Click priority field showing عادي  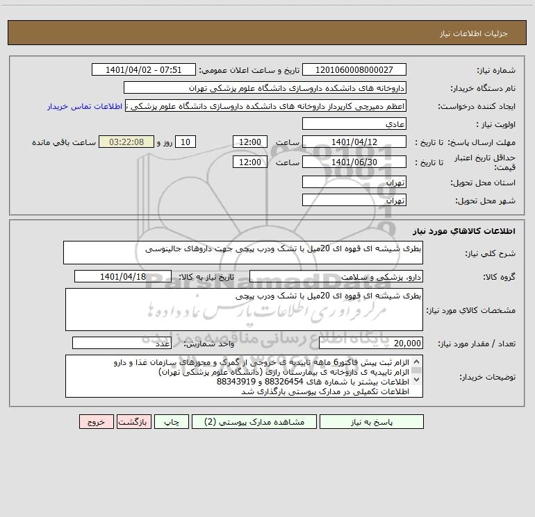point(354,124)
